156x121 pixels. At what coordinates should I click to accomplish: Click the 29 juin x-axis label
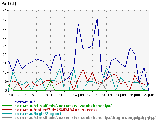click(149, 95)
